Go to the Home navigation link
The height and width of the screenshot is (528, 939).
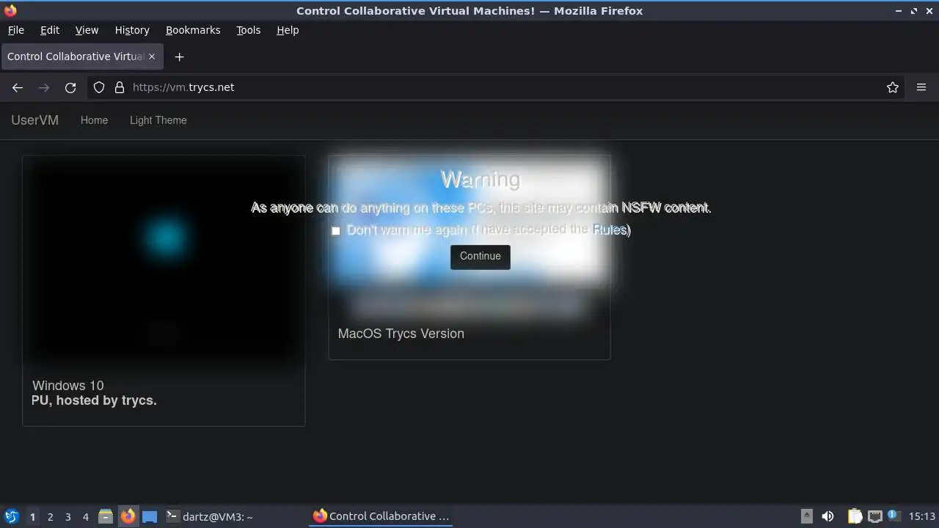[94, 120]
